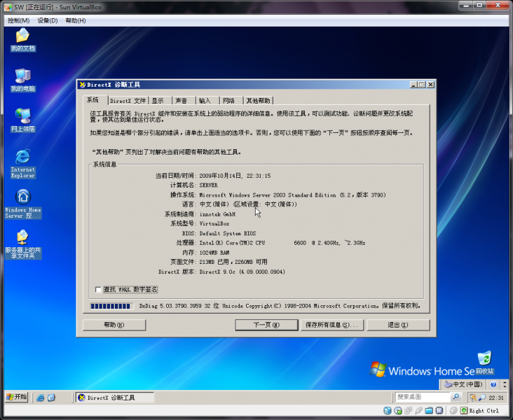Click the 帮助(H) button in DirectX dialog
Screen dimensions: 513x420
[x=114, y=325]
